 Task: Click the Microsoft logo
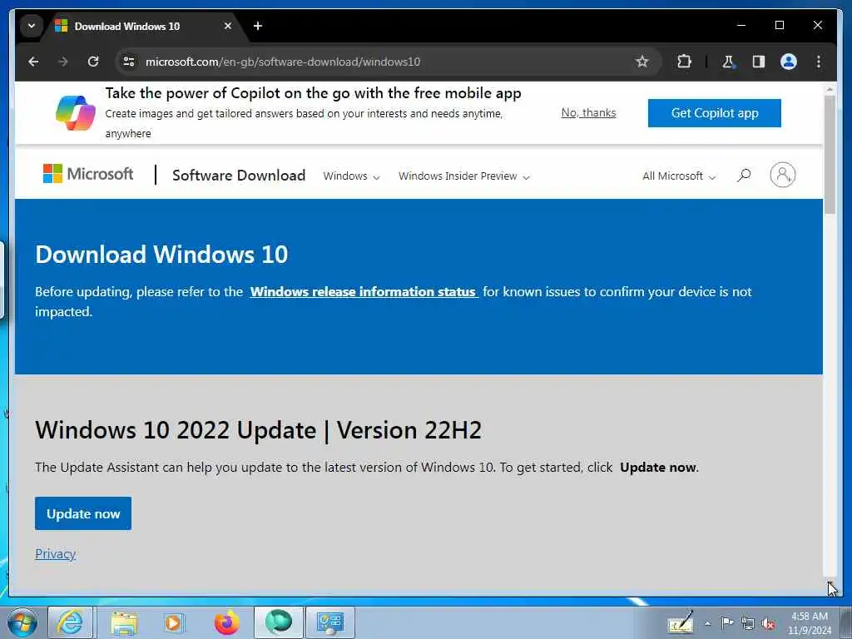pyautogui.click(x=88, y=174)
